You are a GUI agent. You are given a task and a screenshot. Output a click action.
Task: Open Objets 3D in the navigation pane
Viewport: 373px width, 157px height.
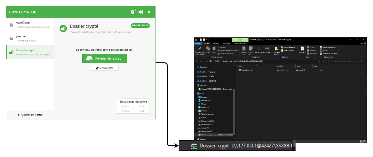pos(203,107)
